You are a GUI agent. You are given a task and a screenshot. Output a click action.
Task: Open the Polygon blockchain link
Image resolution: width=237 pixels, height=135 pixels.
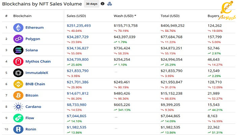(x=33, y=39)
